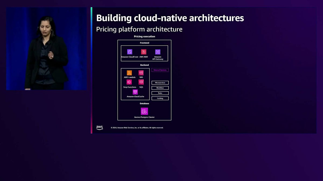
Task: Click the 'Aurora Postgres Cluster' text label
Action: [x=144, y=117]
